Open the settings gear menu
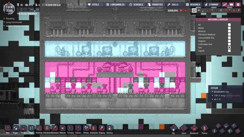 238,5
